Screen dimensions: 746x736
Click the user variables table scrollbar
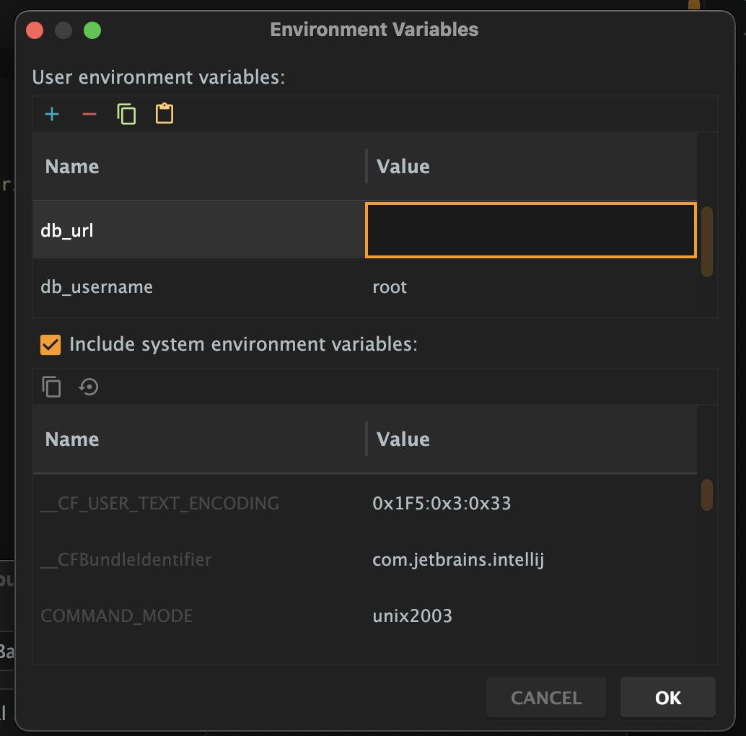(x=707, y=242)
